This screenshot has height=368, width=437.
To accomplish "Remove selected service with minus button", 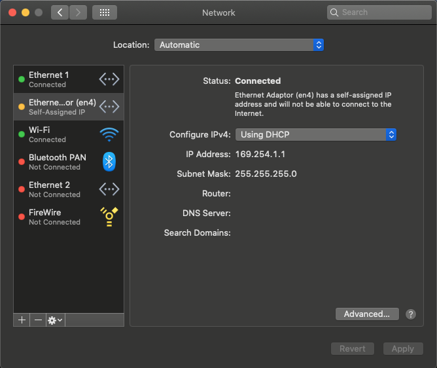I will click(38, 320).
